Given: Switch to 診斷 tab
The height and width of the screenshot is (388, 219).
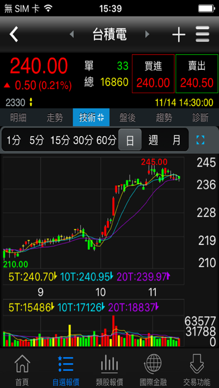Looking at the screenshot, I should pos(201,118).
